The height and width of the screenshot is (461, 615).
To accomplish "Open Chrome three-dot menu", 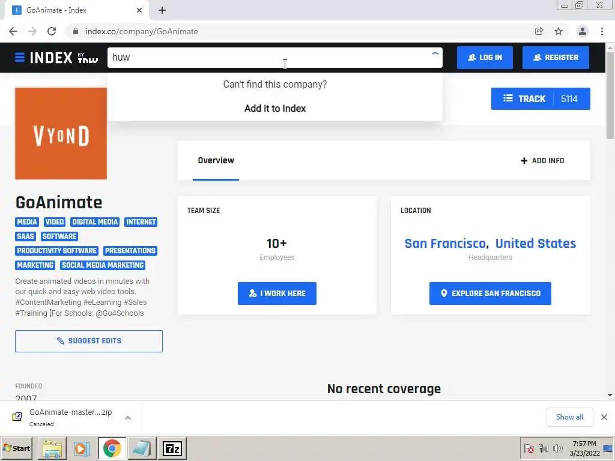I will (x=602, y=31).
